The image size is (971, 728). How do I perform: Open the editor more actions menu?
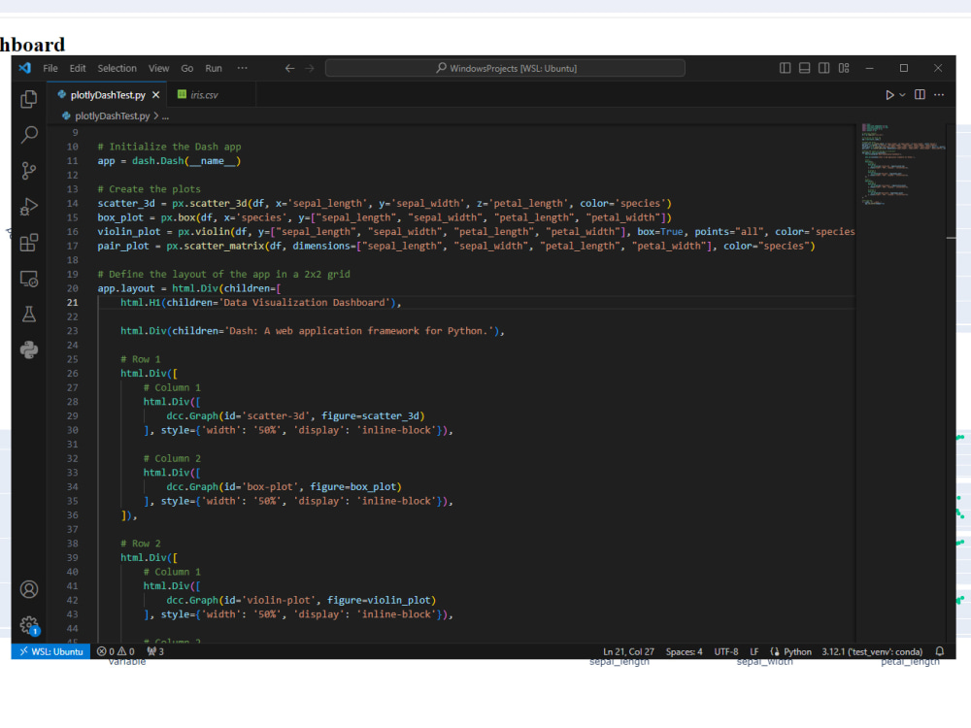click(938, 95)
